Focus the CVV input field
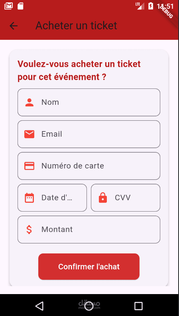Viewport: 179px width, 316px height. pyautogui.click(x=126, y=198)
